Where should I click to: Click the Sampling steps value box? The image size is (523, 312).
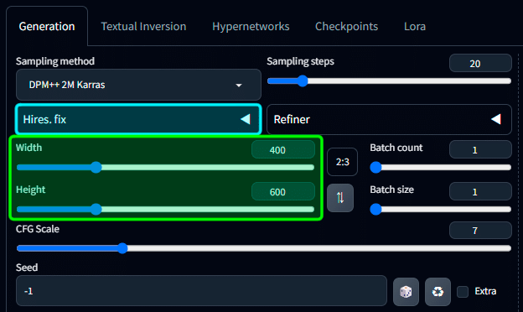pyautogui.click(x=480, y=63)
